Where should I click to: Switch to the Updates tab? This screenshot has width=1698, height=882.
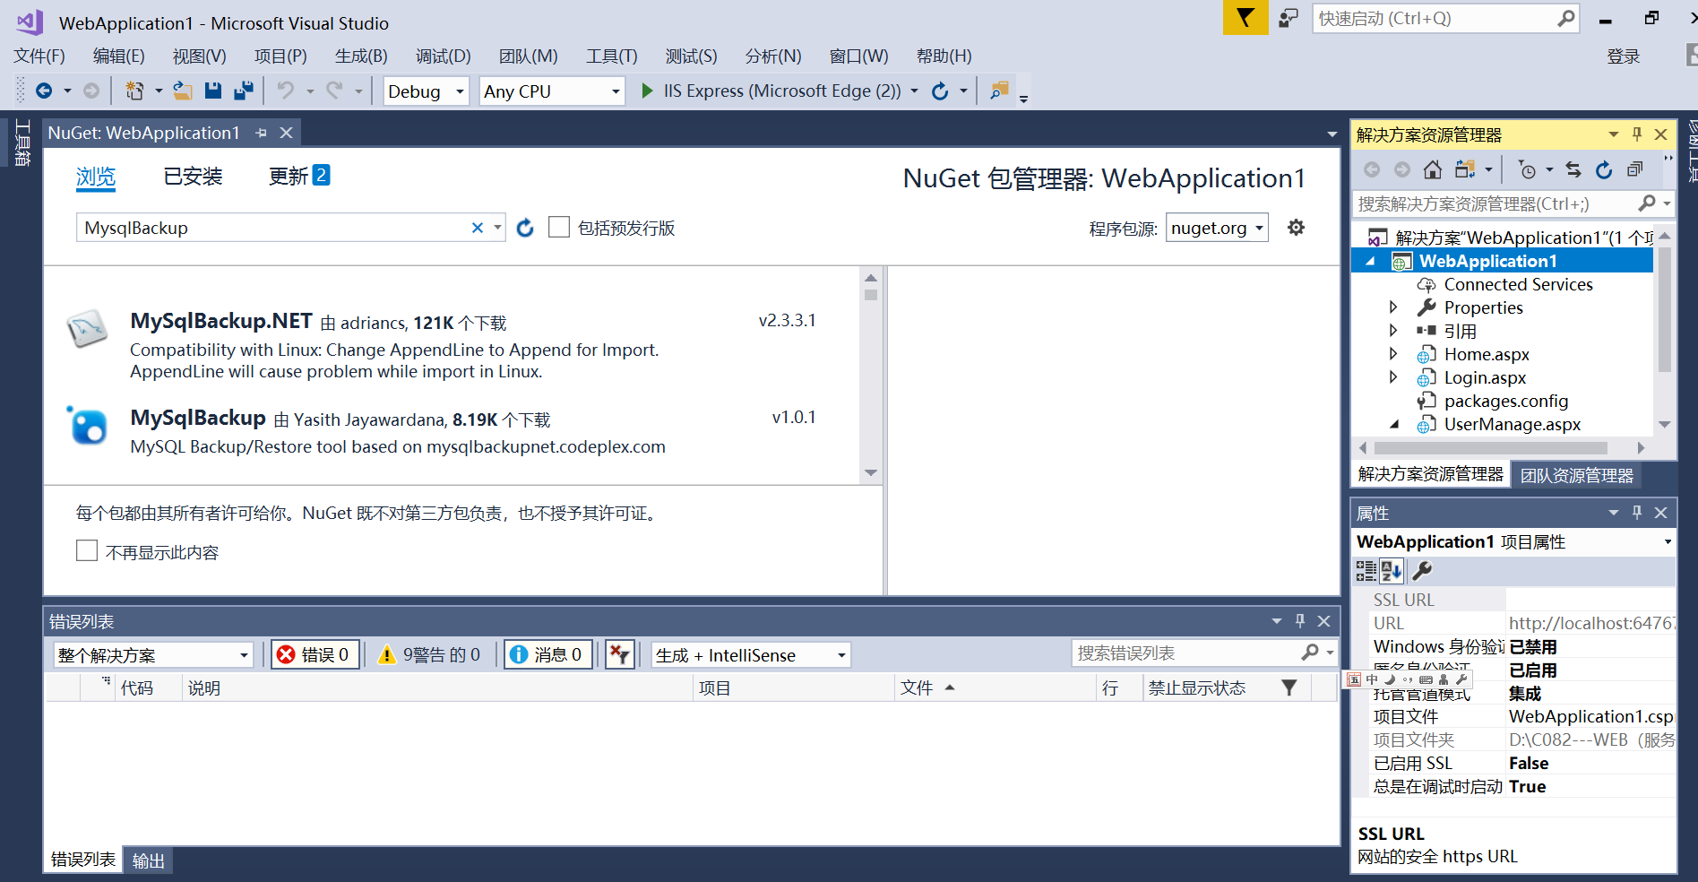click(299, 177)
